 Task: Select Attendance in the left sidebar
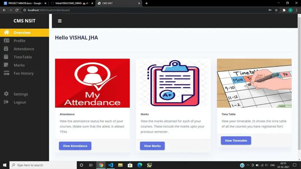pyautogui.click(x=24, y=49)
